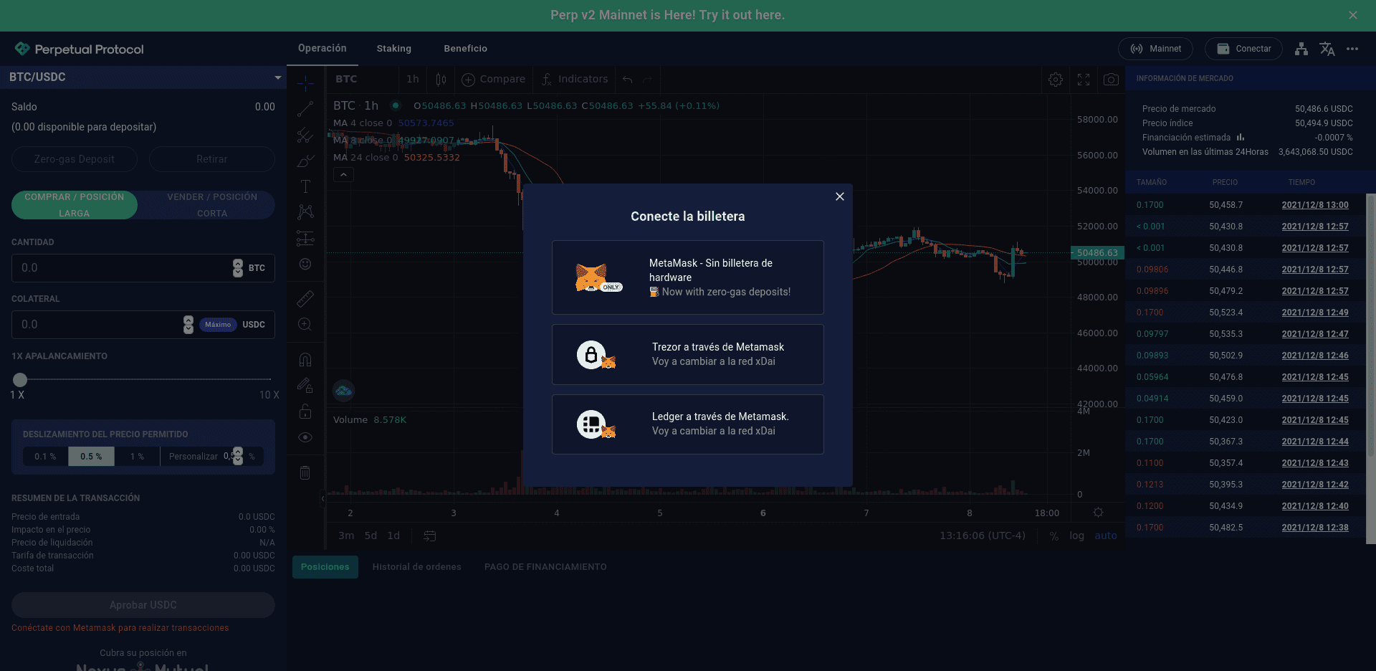The height and width of the screenshot is (671, 1376).
Task: Toggle the auto scale option
Action: coord(1106,536)
